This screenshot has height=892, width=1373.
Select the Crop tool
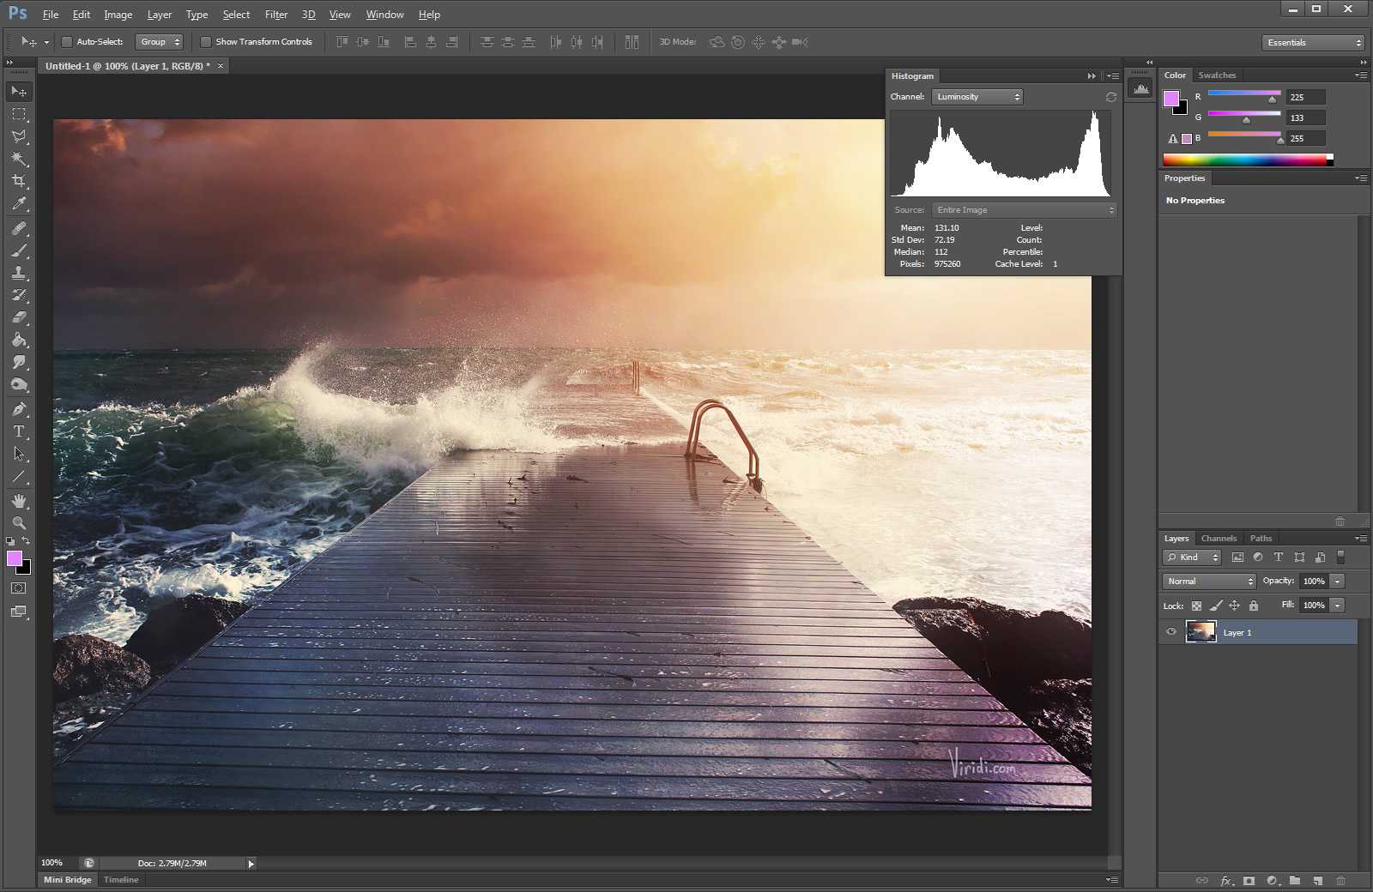19,181
